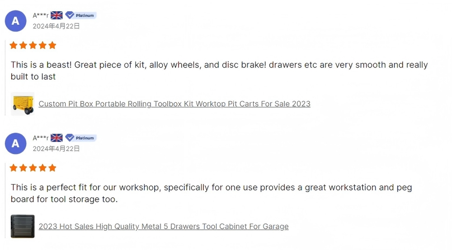The width and height of the screenshot is (452, 250).
Task: Open 2023 Hot Sales Metal Tool Cabinet link
Action: (x=164, y=226)
